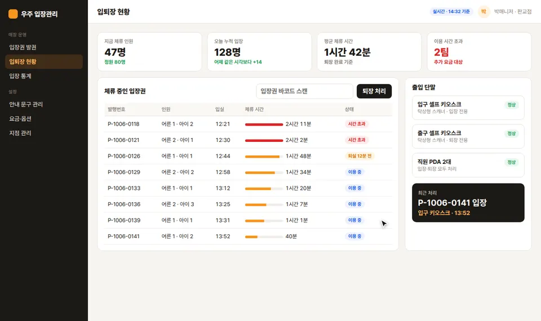The width and height of the screenshot is (541, 321).
Task: Click entry time 13:25
Action: [223, 204]
